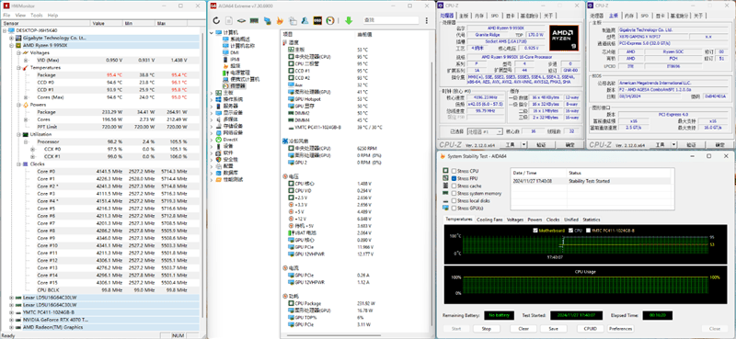Enable the Stress system memory checkbox
Screen dimensions: 736x339
(x=454, y=193)
